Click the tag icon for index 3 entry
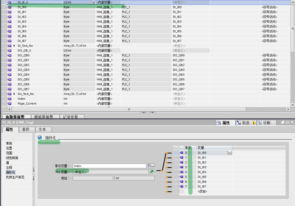Screen dimensions: 295x206 [x=182, y=167]
